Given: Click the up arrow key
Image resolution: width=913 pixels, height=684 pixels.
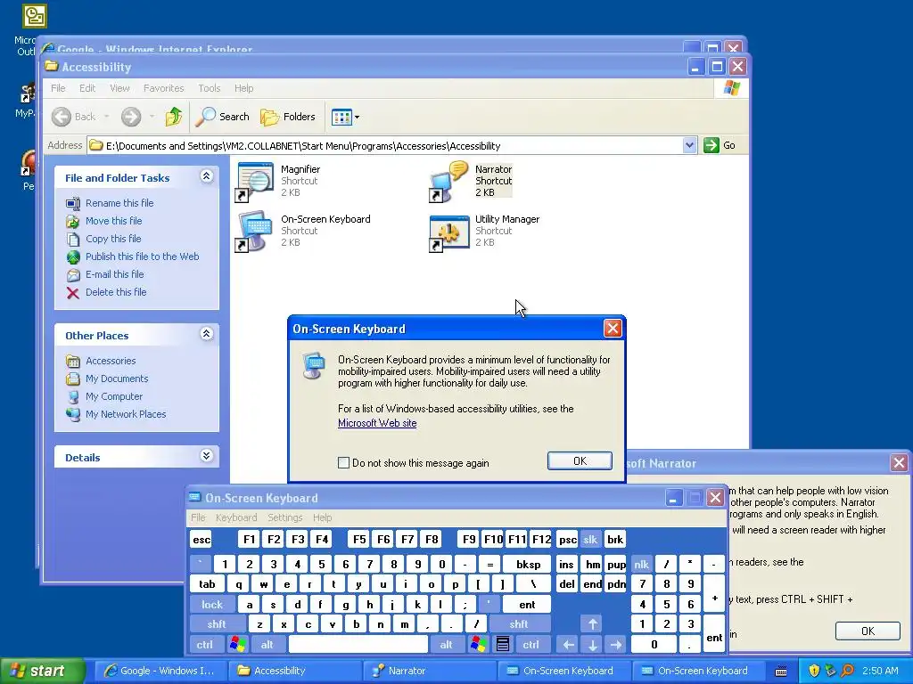Looking at the screenshot, I should [x=593, y=624].
